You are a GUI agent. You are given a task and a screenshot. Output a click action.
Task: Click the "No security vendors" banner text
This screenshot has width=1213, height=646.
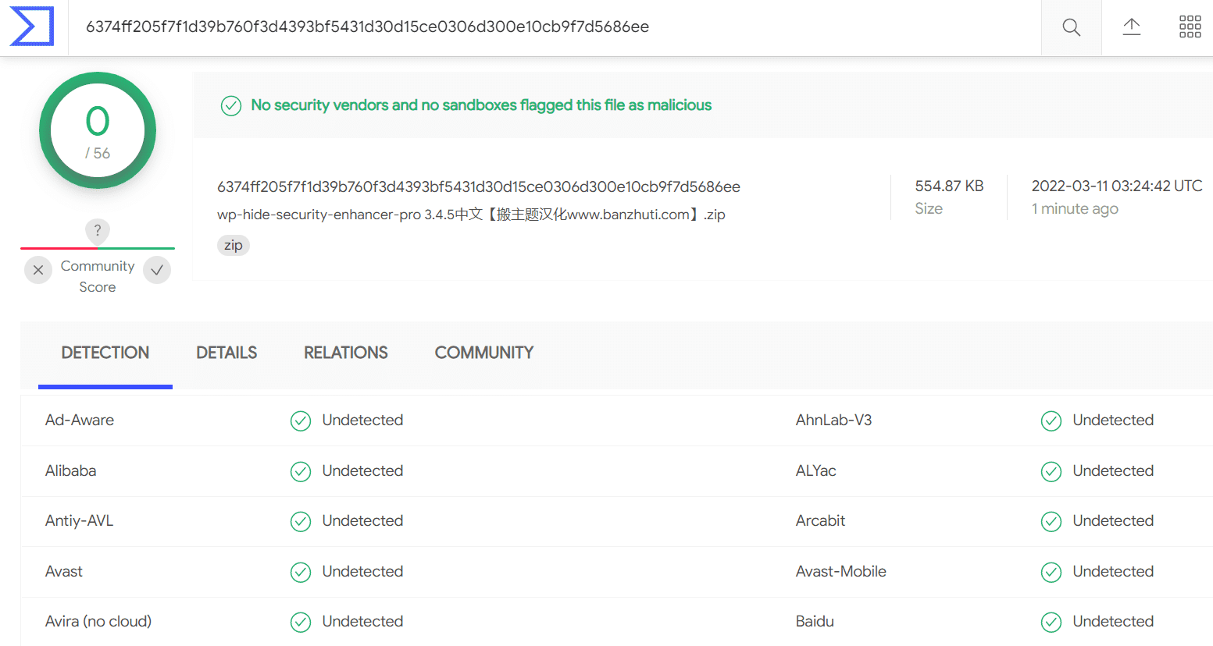pos(481,105)
